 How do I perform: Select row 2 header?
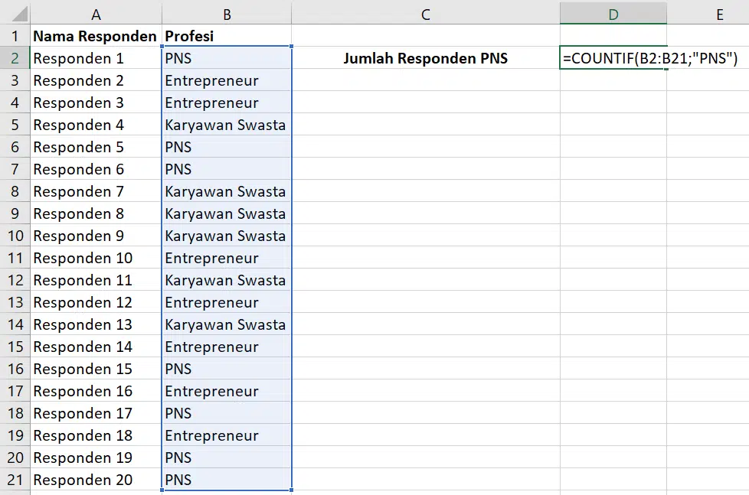pyautogui.click(x=15, y=58)
